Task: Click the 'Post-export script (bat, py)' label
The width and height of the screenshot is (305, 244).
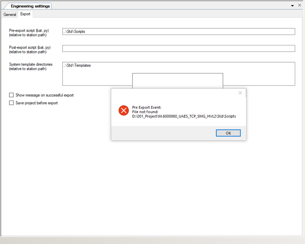Action: pyautogui.click(x=30, y=47)
